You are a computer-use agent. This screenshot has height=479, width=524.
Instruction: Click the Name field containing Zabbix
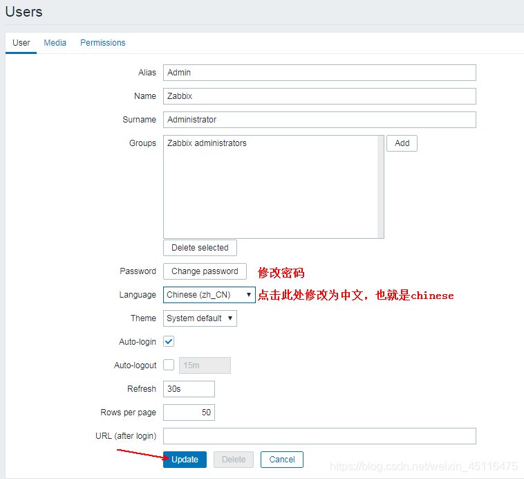click(x=319, y=96)
